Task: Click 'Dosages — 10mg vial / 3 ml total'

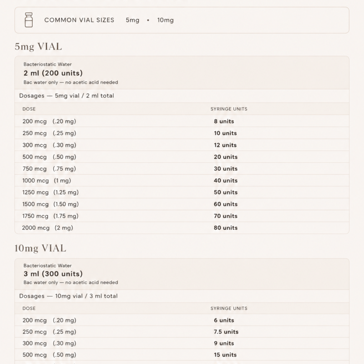Action: pyautogui.click(x=69, y=296)
